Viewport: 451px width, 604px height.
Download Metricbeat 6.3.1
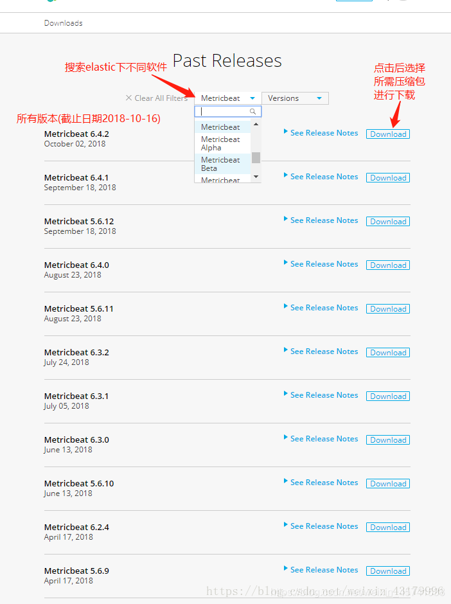click(388, 396)
